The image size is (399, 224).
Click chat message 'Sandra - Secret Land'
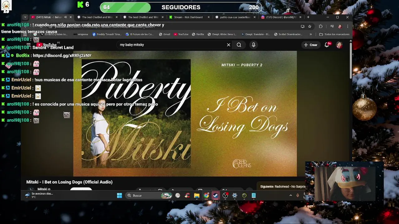(x=53, y=47)
